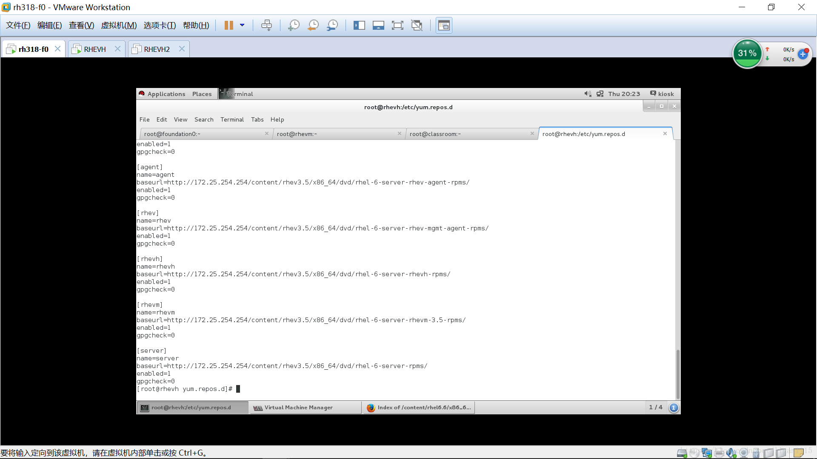Open the terminal Tabs menu
Screen dimensions: 817x459
[257, 119]
